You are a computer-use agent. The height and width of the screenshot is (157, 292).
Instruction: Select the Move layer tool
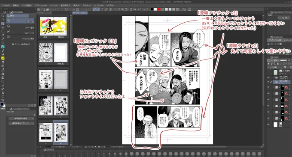(3, 27)
